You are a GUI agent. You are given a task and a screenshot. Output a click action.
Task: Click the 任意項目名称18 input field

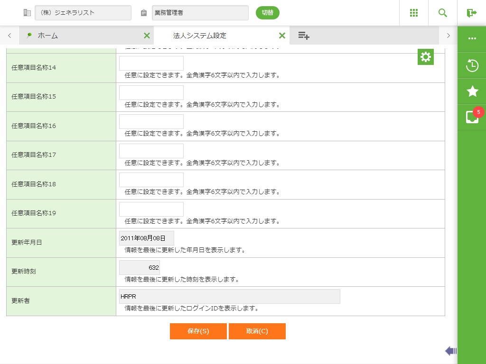[151, 180]
